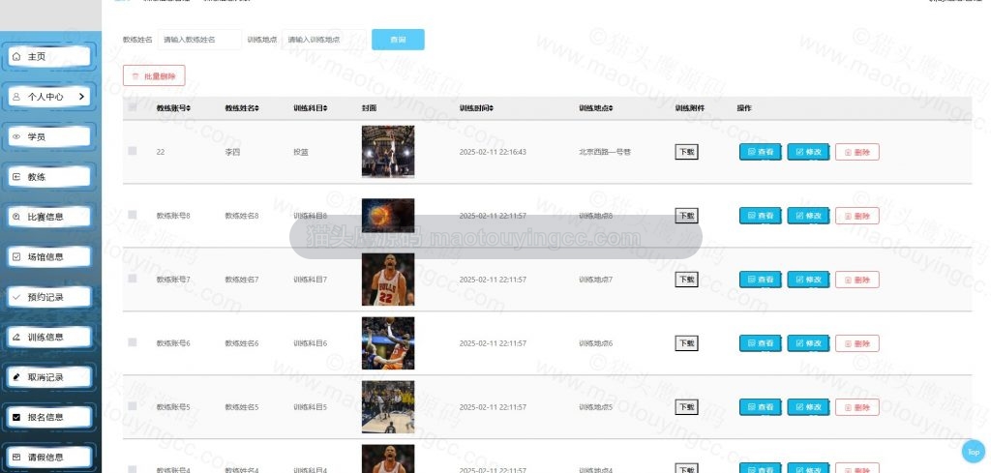Click the person icon beside 个人中心
991x473 pixels.
16,97
